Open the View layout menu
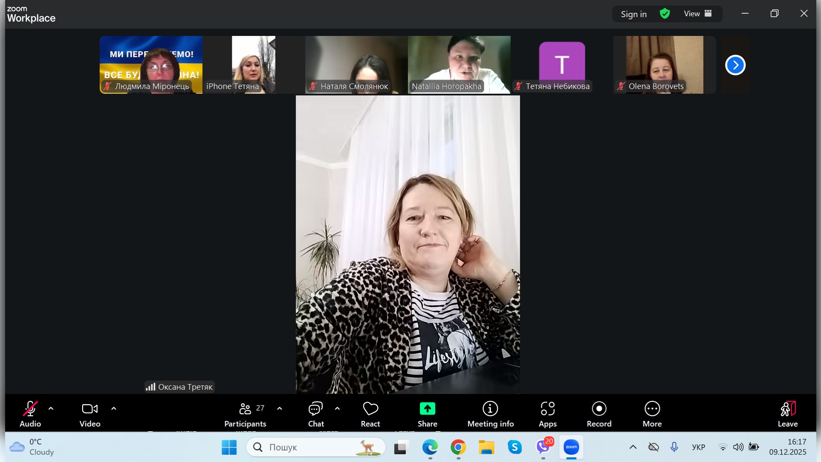This screenshot has width=821, height=462. coord(697,14)
